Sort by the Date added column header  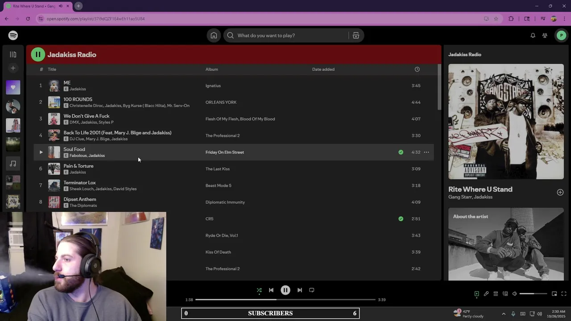(323, 69)
